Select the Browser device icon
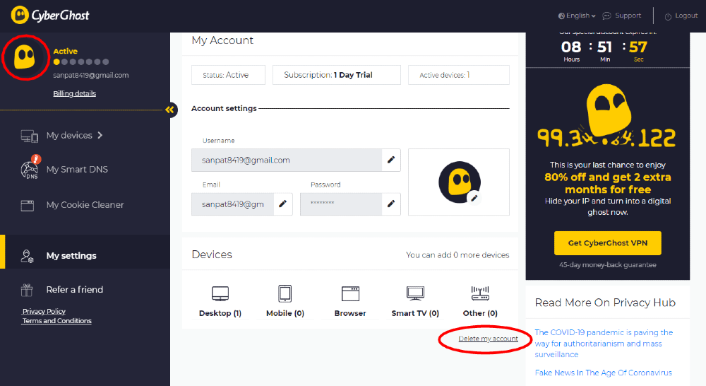The height and width of the screenshot is (386, 706). (350, 293)
